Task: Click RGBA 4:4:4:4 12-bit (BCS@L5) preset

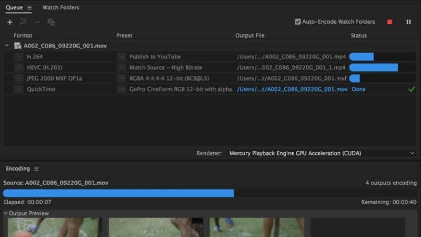Action: [169, 78]
